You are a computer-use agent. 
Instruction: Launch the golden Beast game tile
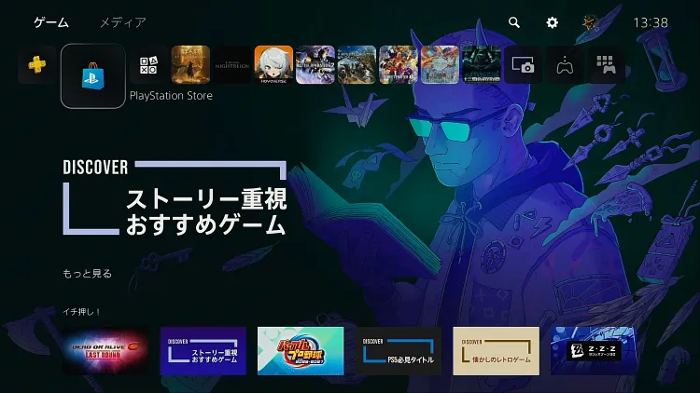tap(190, 64)
